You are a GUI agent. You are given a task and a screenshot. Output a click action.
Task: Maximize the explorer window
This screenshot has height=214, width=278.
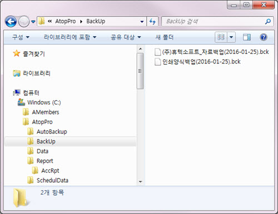[x=246, y=5]
